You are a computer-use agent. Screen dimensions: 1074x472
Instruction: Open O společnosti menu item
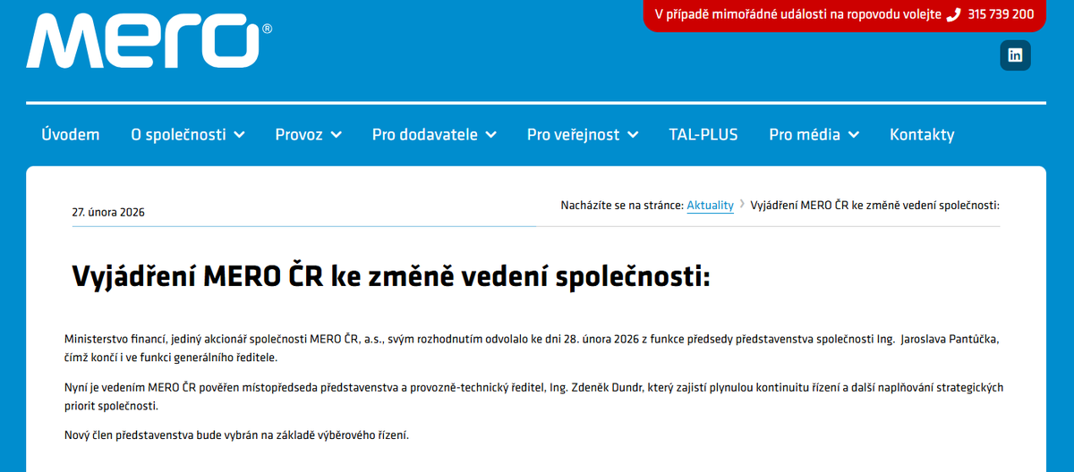coord(178,135)
